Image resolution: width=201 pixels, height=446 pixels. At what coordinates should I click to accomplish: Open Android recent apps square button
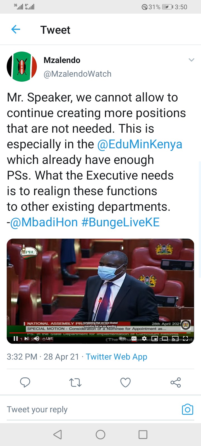[x=143, y=434]
